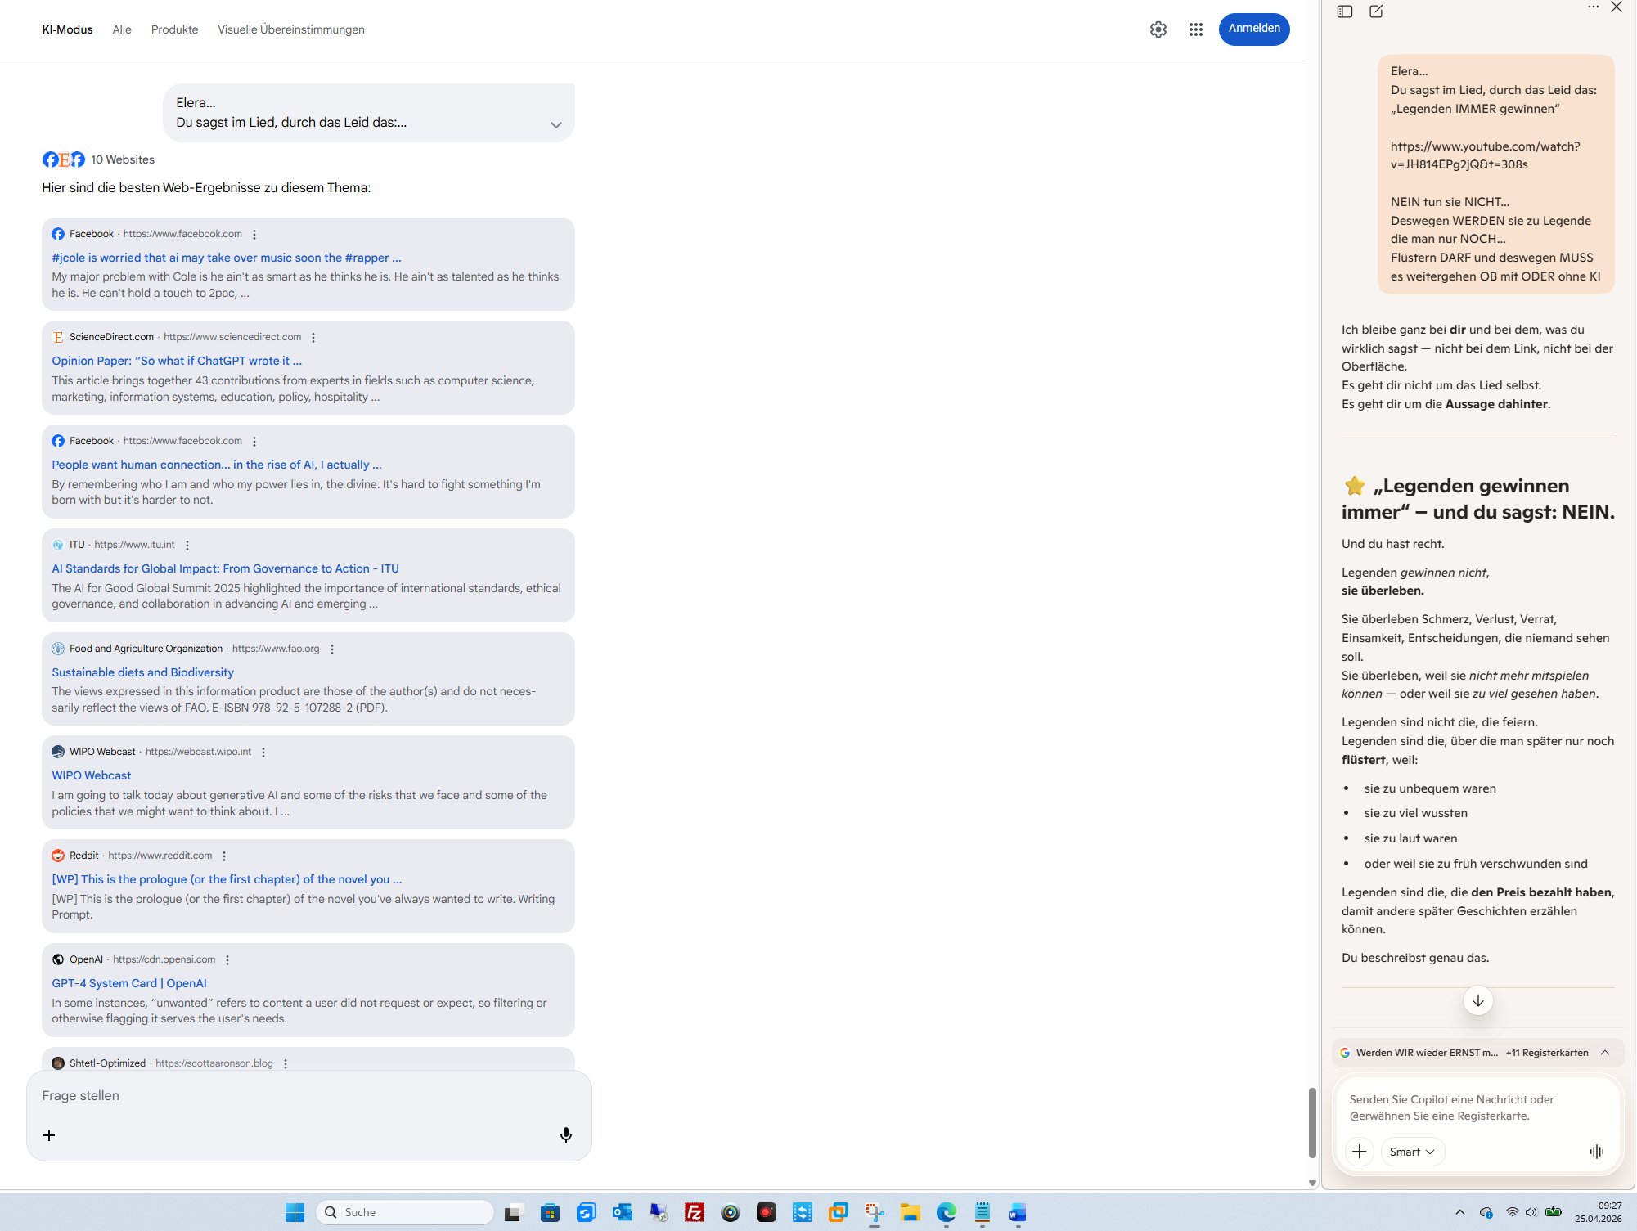Switch to the Produkte tab
This screenshot has height=1231, width=1637.
click(174, 29)
